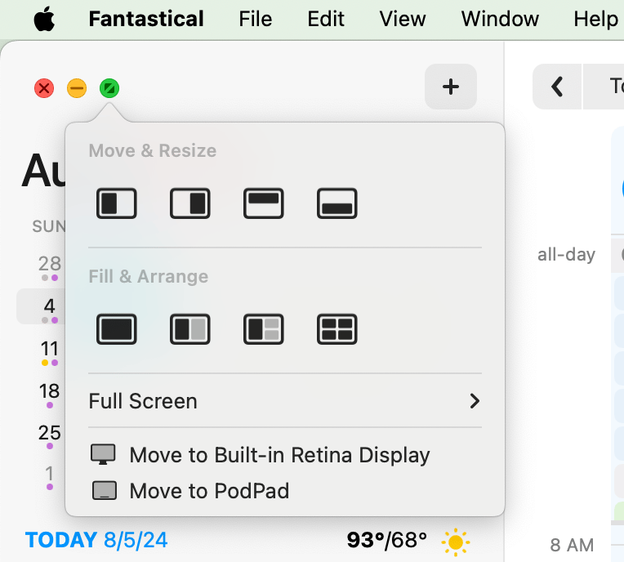The height and width of the screenshot is (562, 624).
Task: Click the 8 AM time label
Action: click(x=572, y=545)
